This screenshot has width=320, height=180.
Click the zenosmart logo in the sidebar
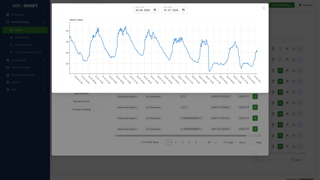coord(25,6)
